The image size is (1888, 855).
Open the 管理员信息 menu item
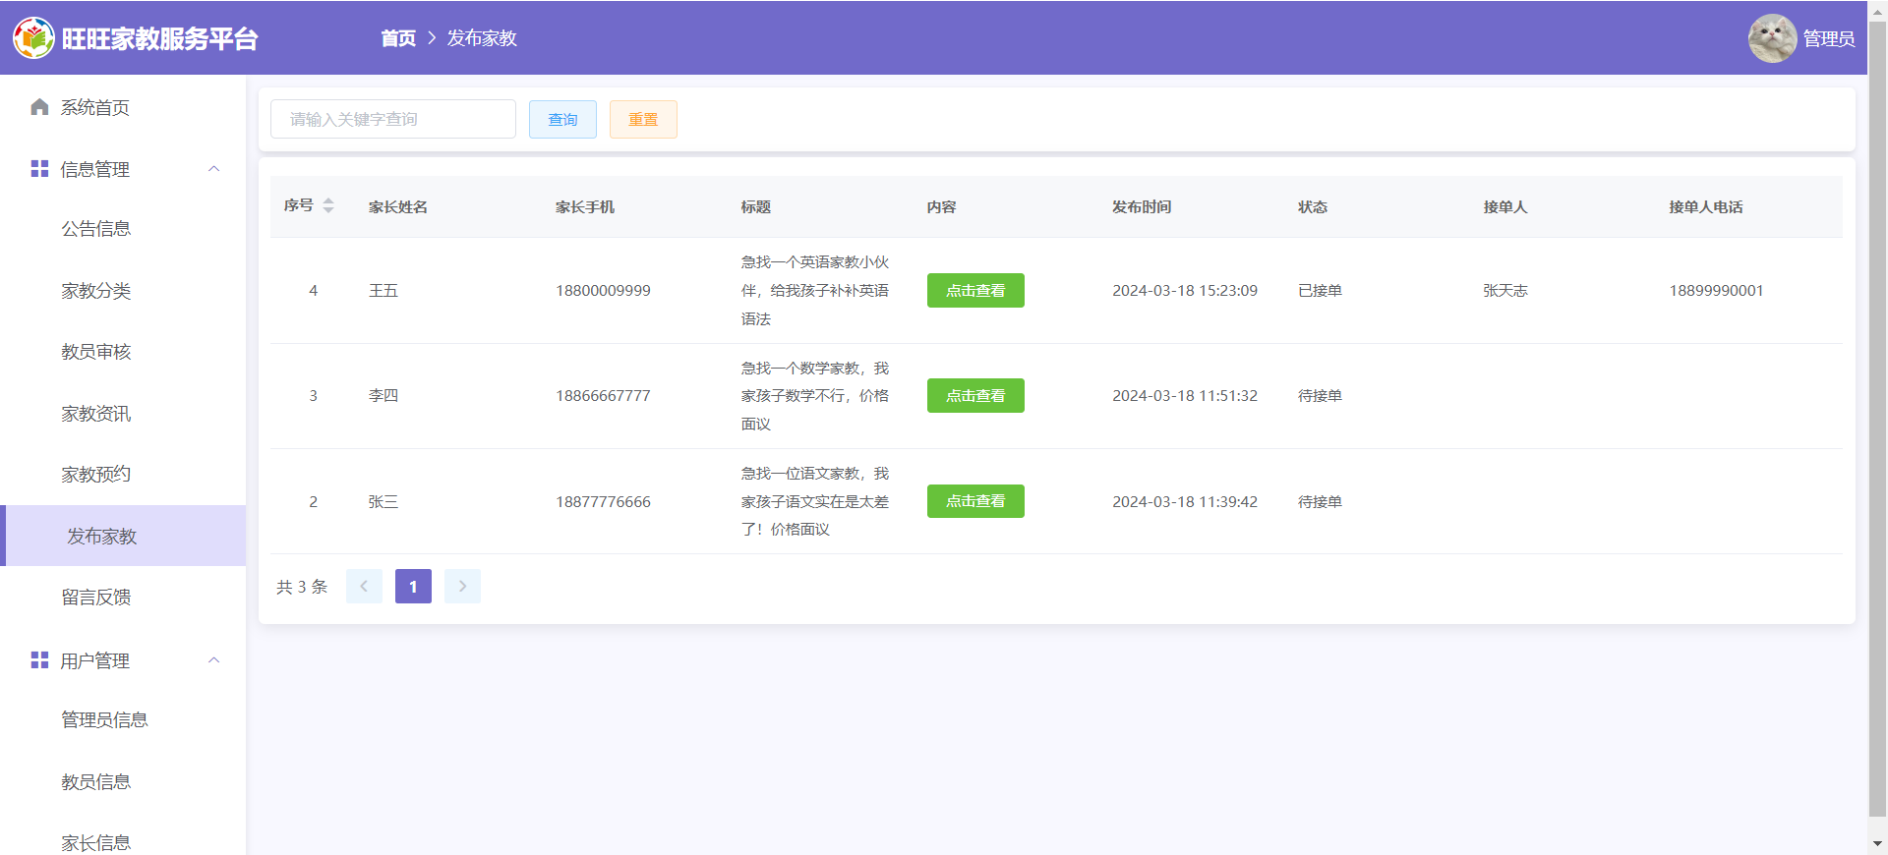(123, 720)
